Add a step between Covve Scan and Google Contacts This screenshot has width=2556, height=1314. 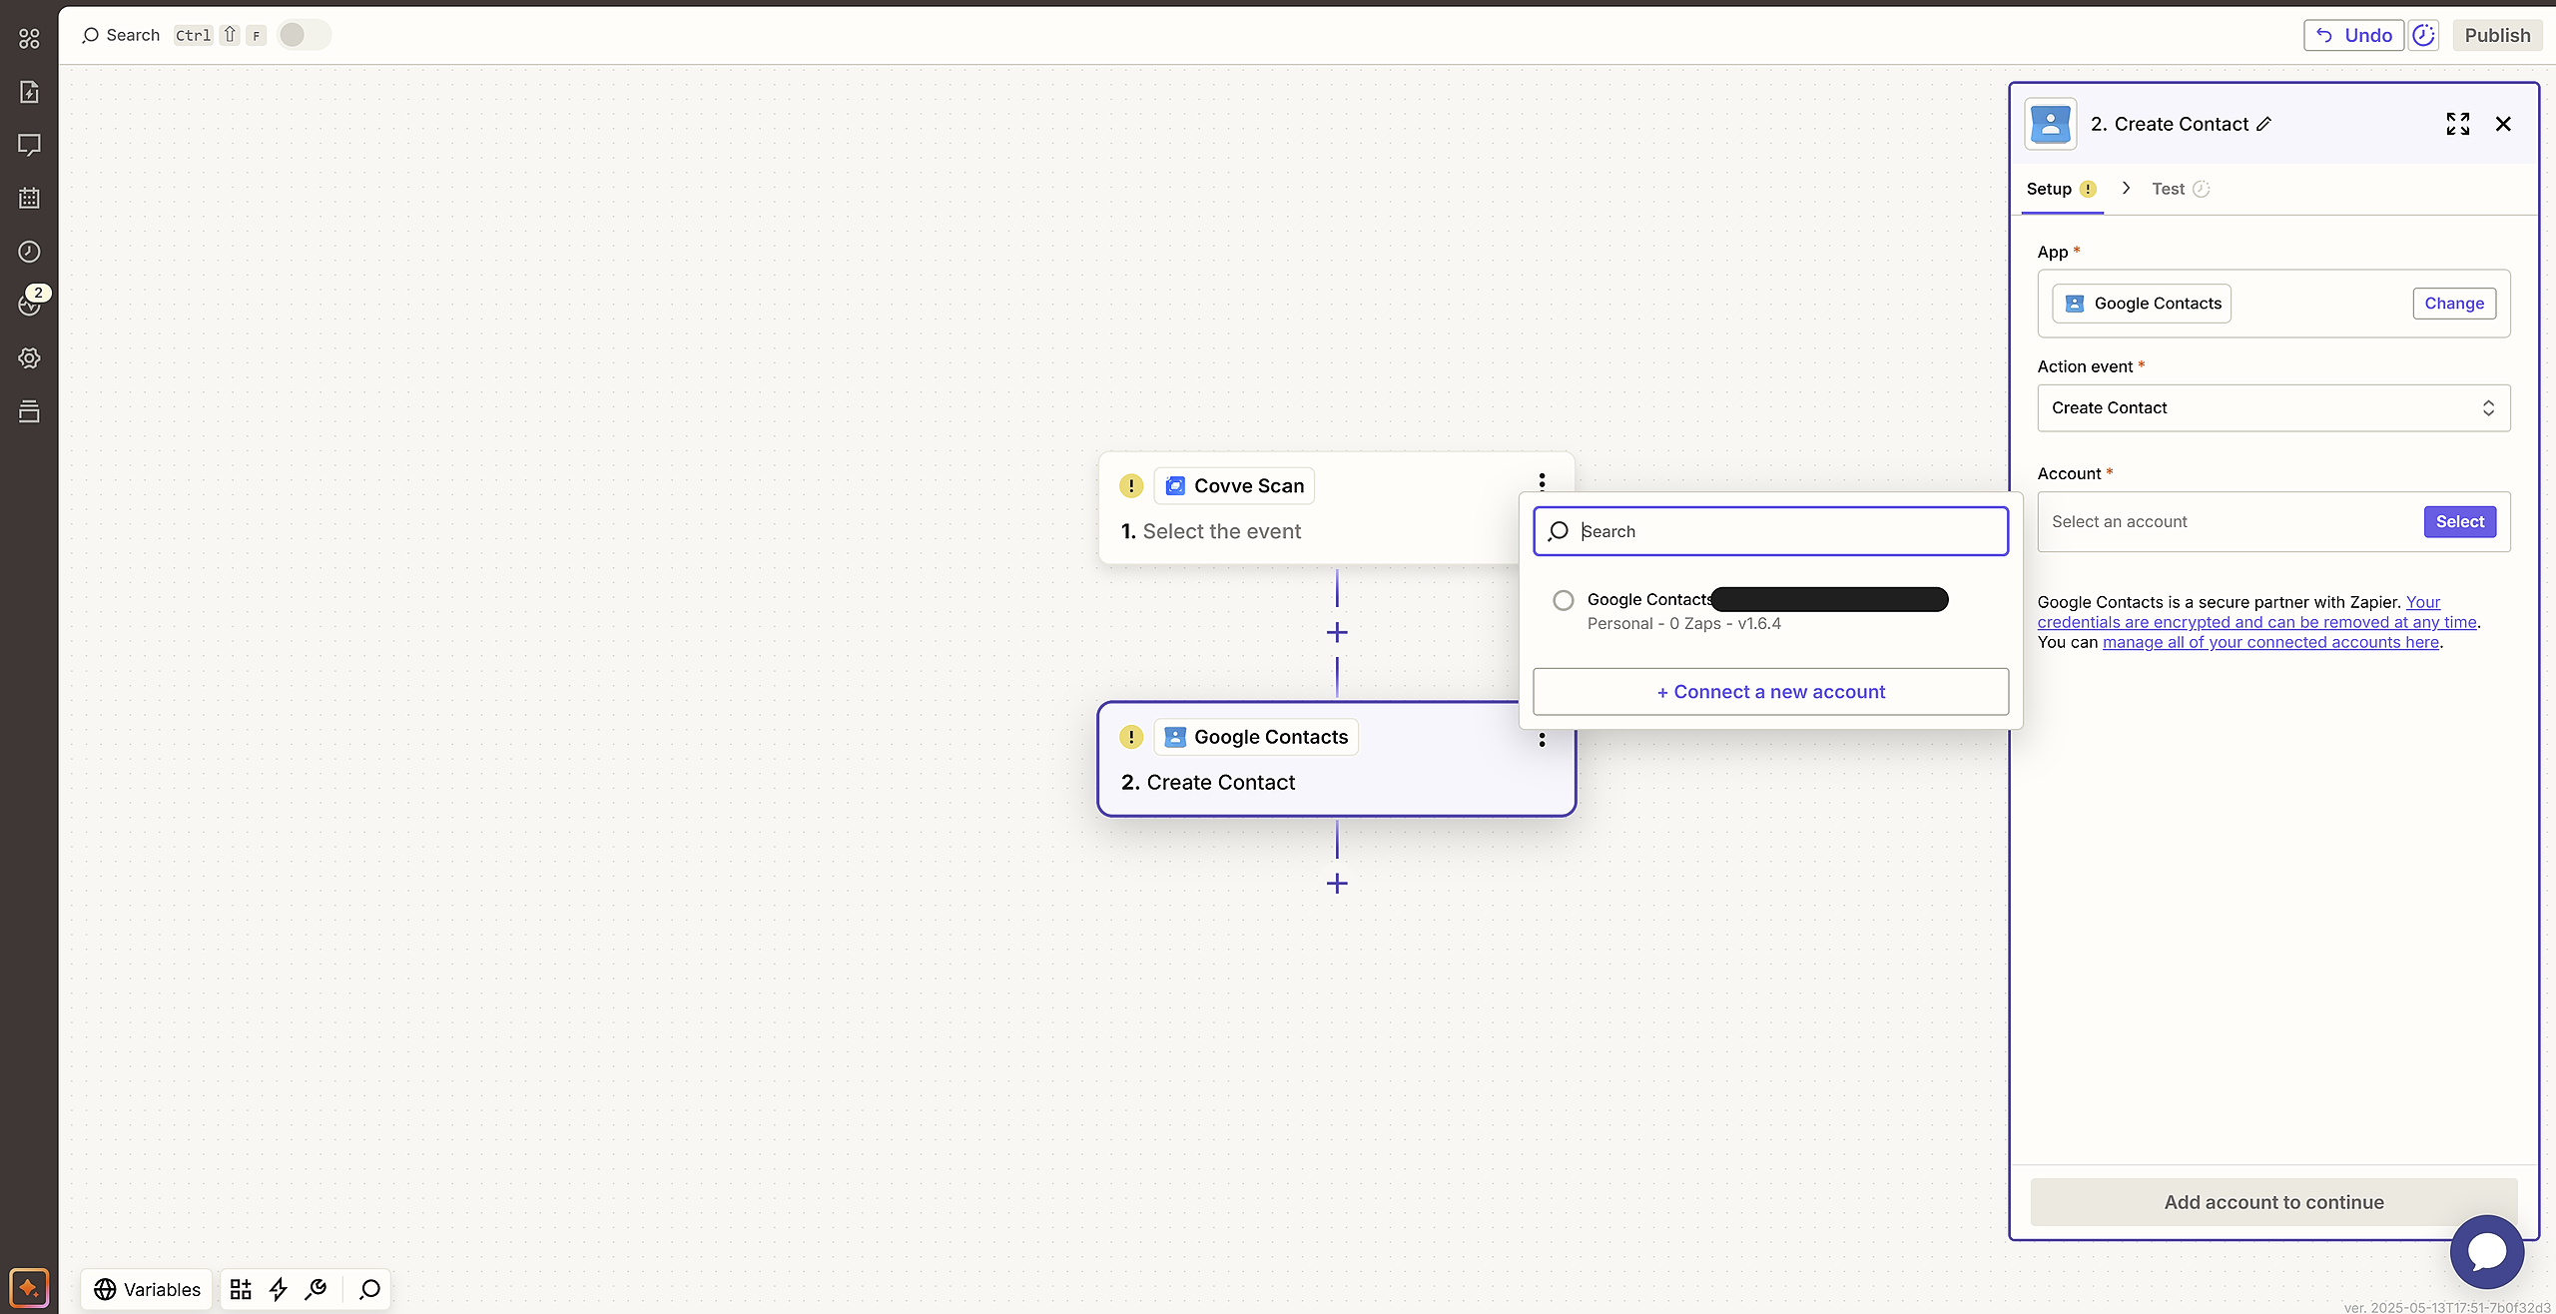coord(1337,633)
